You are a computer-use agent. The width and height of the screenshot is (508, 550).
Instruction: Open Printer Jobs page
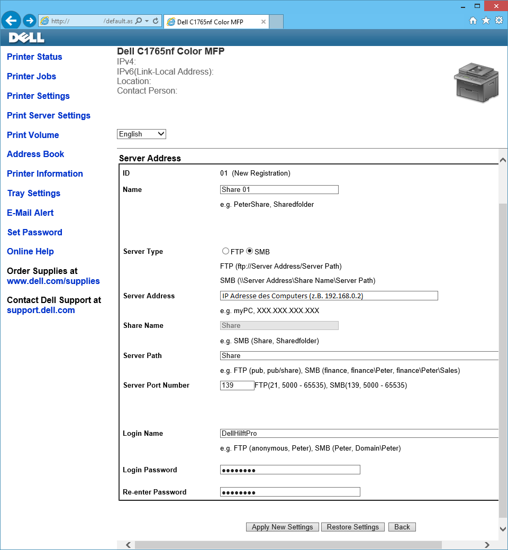31,77
